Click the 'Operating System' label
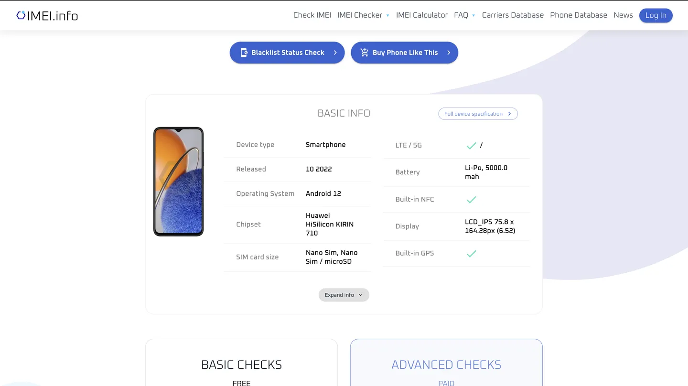The height and width of the screenshot is (386, 688). coord(265,193)
